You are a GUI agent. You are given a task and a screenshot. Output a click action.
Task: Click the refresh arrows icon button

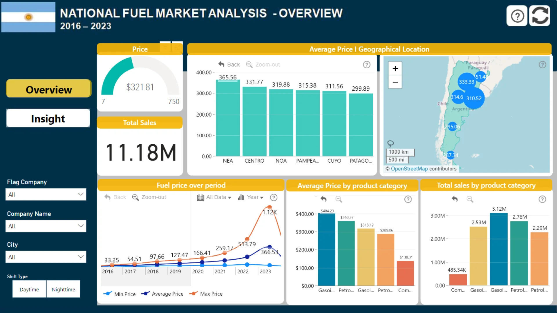tap(540, 16)
